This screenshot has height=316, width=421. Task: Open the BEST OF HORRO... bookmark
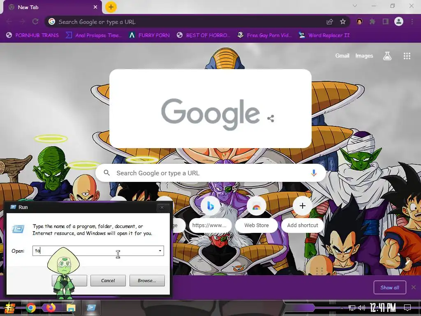204,35
